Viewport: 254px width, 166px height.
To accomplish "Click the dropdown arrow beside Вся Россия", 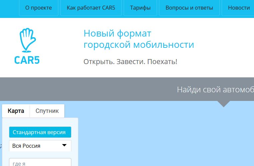I will [x=64, y=145].
